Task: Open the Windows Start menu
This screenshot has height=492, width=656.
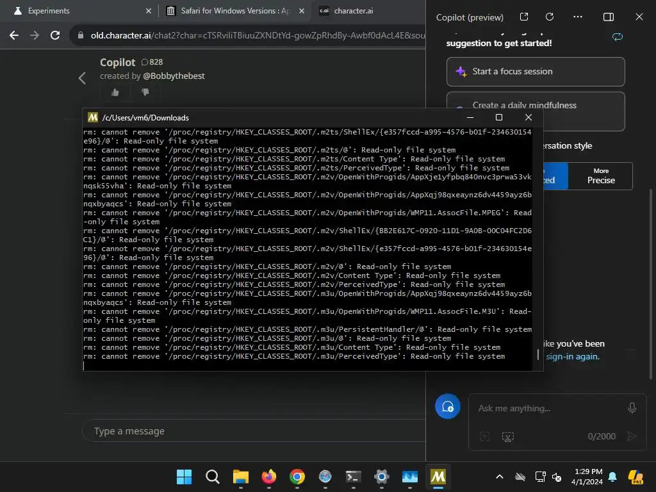Action: click(184, 477)
